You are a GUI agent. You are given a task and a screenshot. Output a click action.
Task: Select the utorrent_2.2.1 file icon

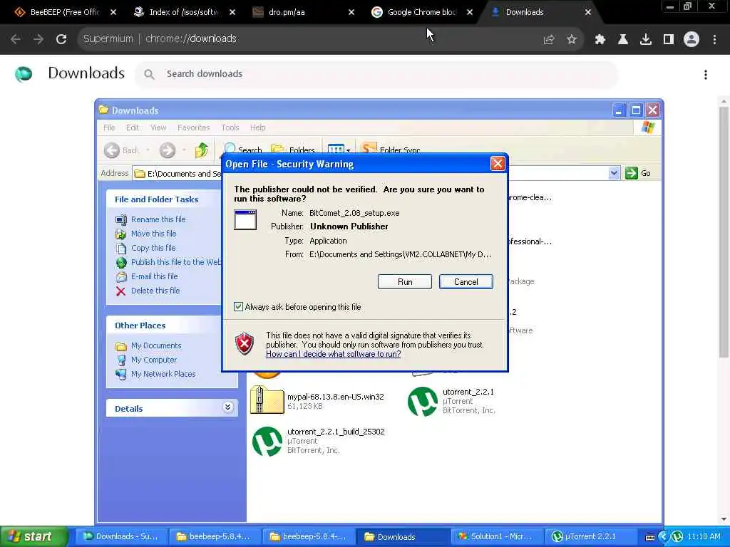[x=423, y=402]
